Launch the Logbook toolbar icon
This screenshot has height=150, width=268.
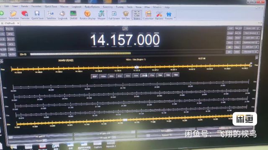(x=62, y=15)
